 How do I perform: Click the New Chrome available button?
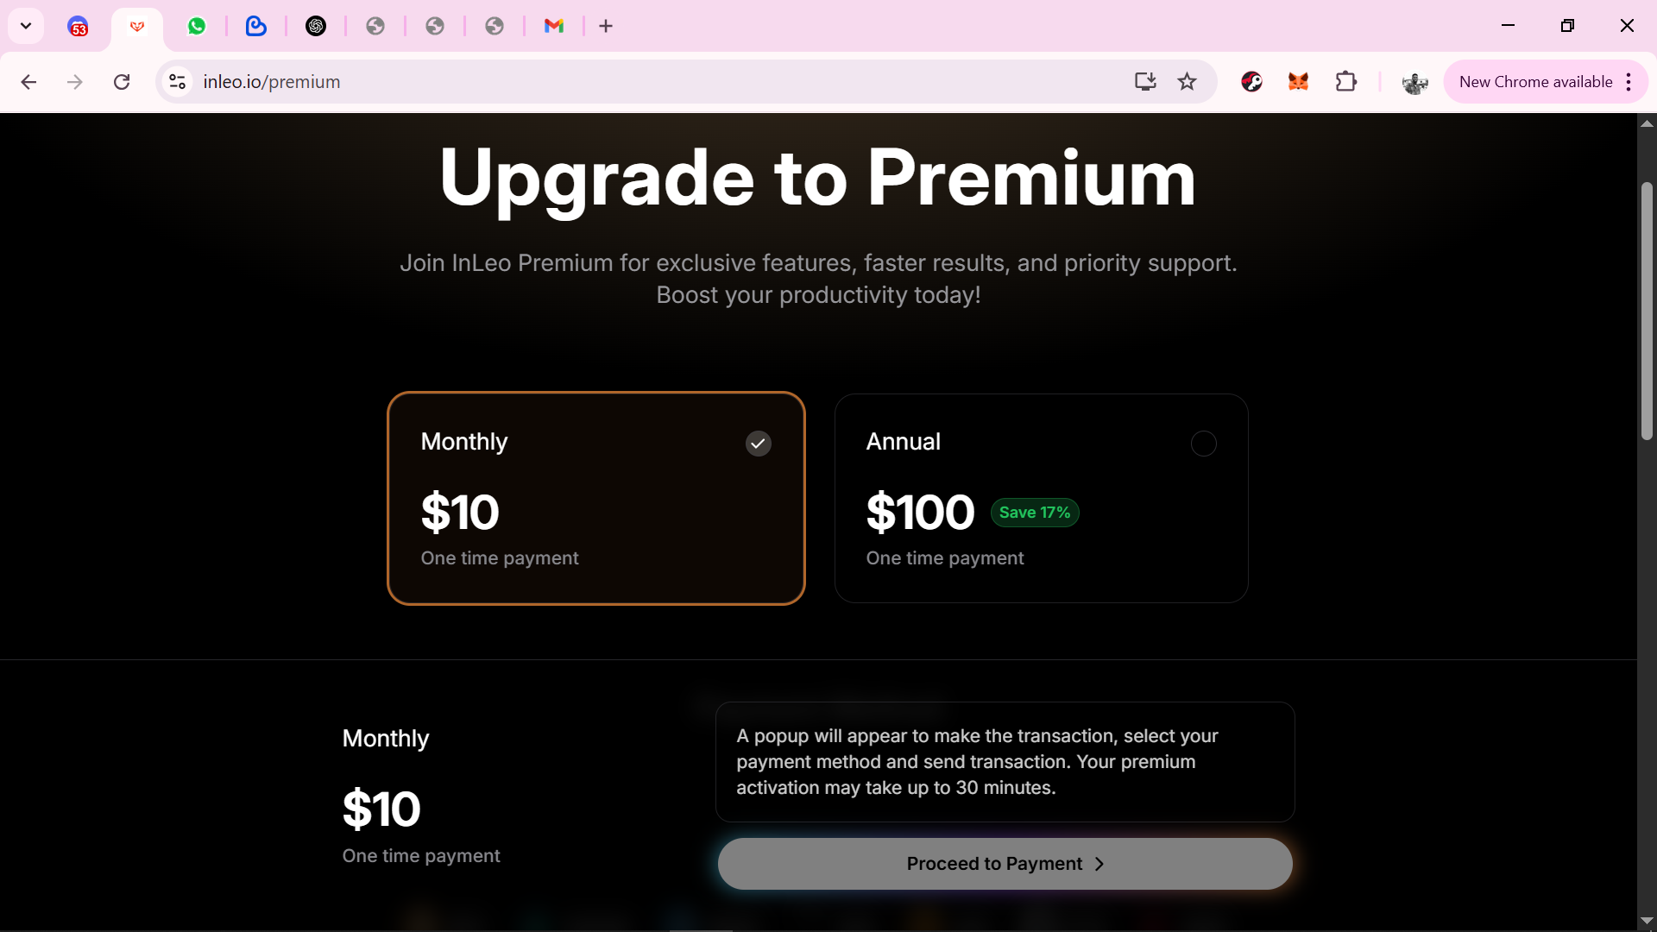pos(1534,82)
